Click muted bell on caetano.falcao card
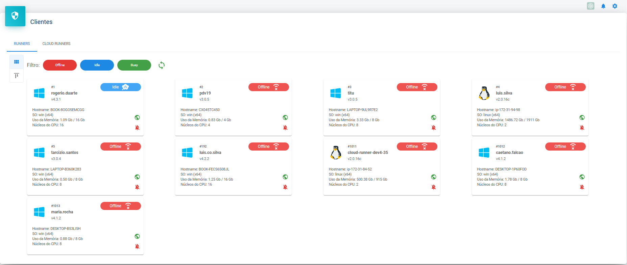This screenshot has width=627, height=265. click(x=582, y=187)
